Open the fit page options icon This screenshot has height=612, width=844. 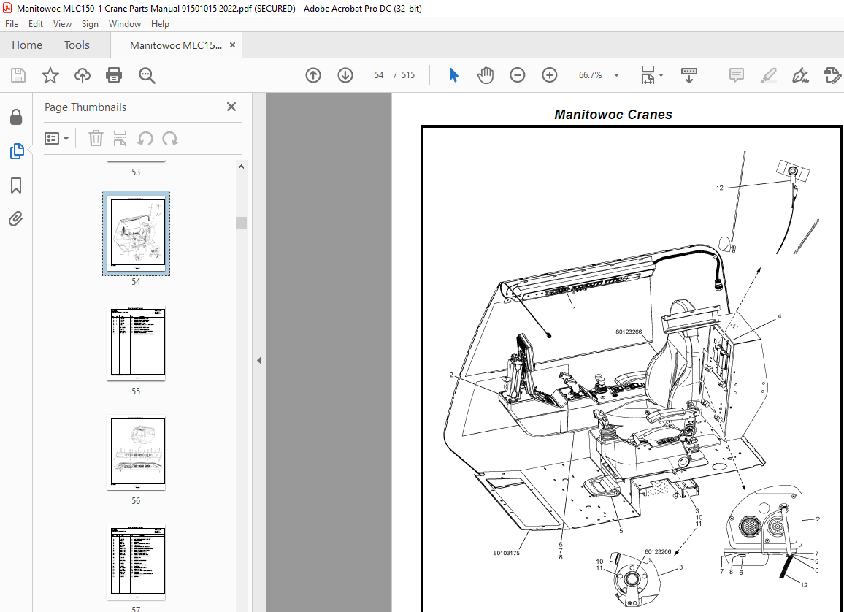click(648, 75)
